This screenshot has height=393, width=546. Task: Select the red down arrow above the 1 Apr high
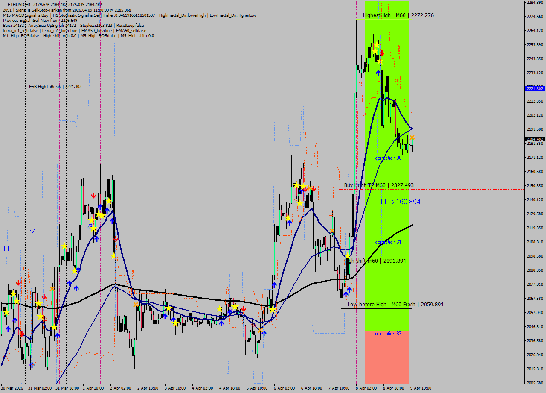[x=93, y=195]
